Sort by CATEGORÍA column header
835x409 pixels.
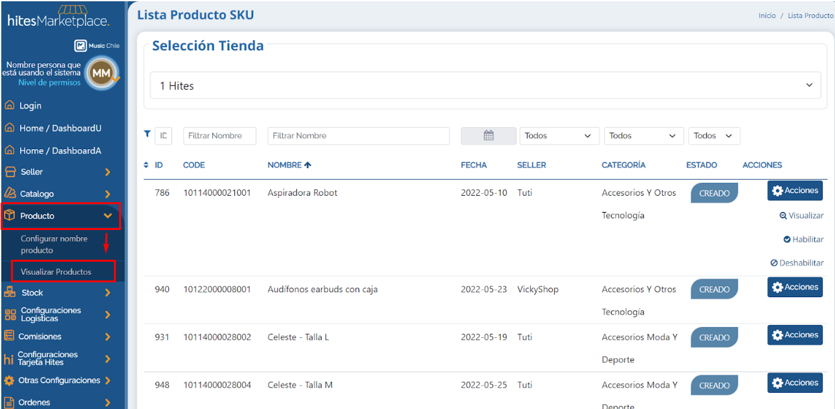pos(623,165)
